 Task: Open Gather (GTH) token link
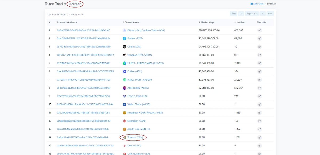pyautogui.click(x=135, y=72)
